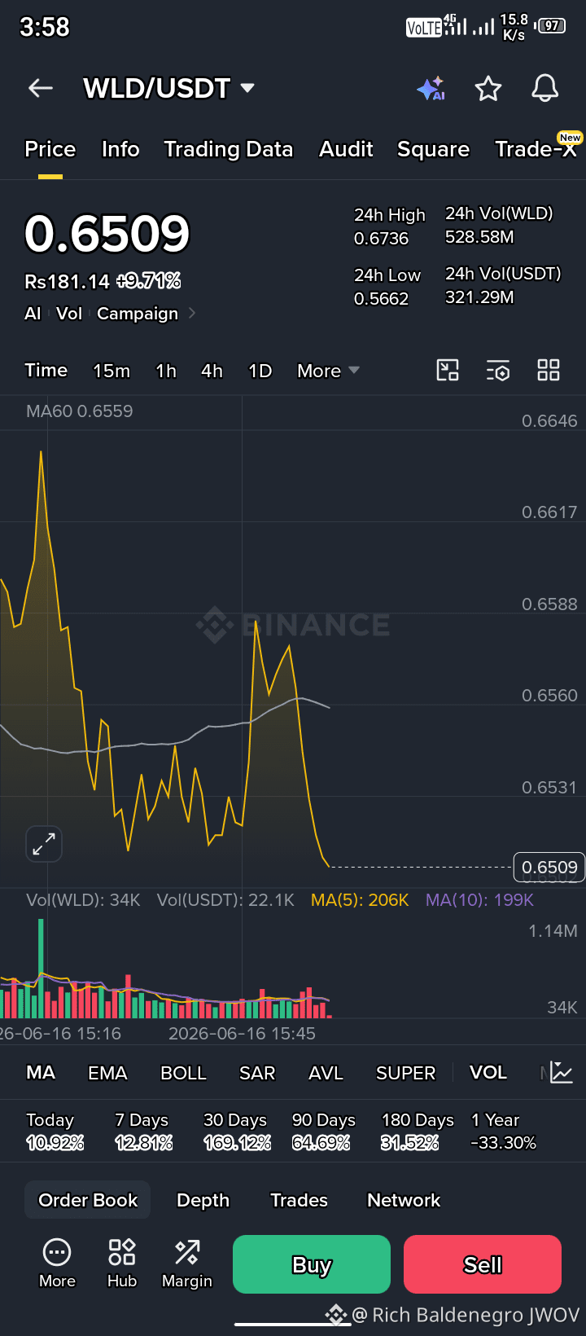The width and height of the screenshot is (586, 1336).
Task: Switch to the Price tab
Action: [x=50, y=149]
